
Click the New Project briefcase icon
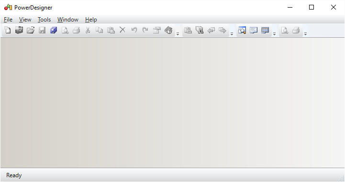coord(19,30)
